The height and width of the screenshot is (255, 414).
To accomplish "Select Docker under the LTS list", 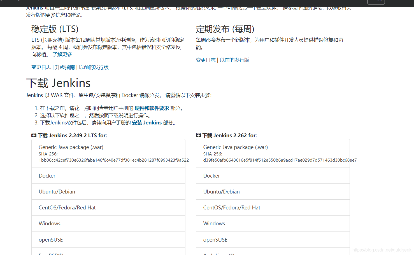I will pos(108,176).
